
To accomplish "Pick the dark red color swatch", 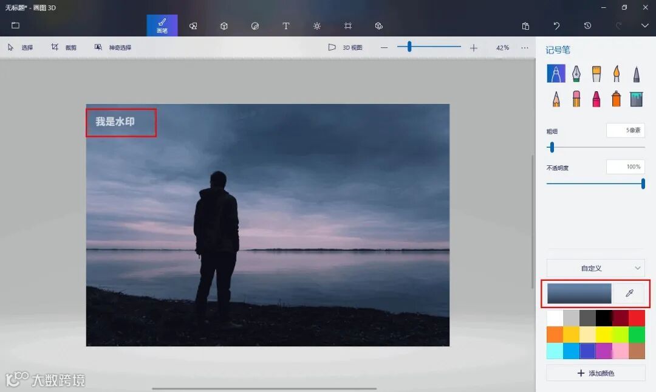I will point(620,318).
